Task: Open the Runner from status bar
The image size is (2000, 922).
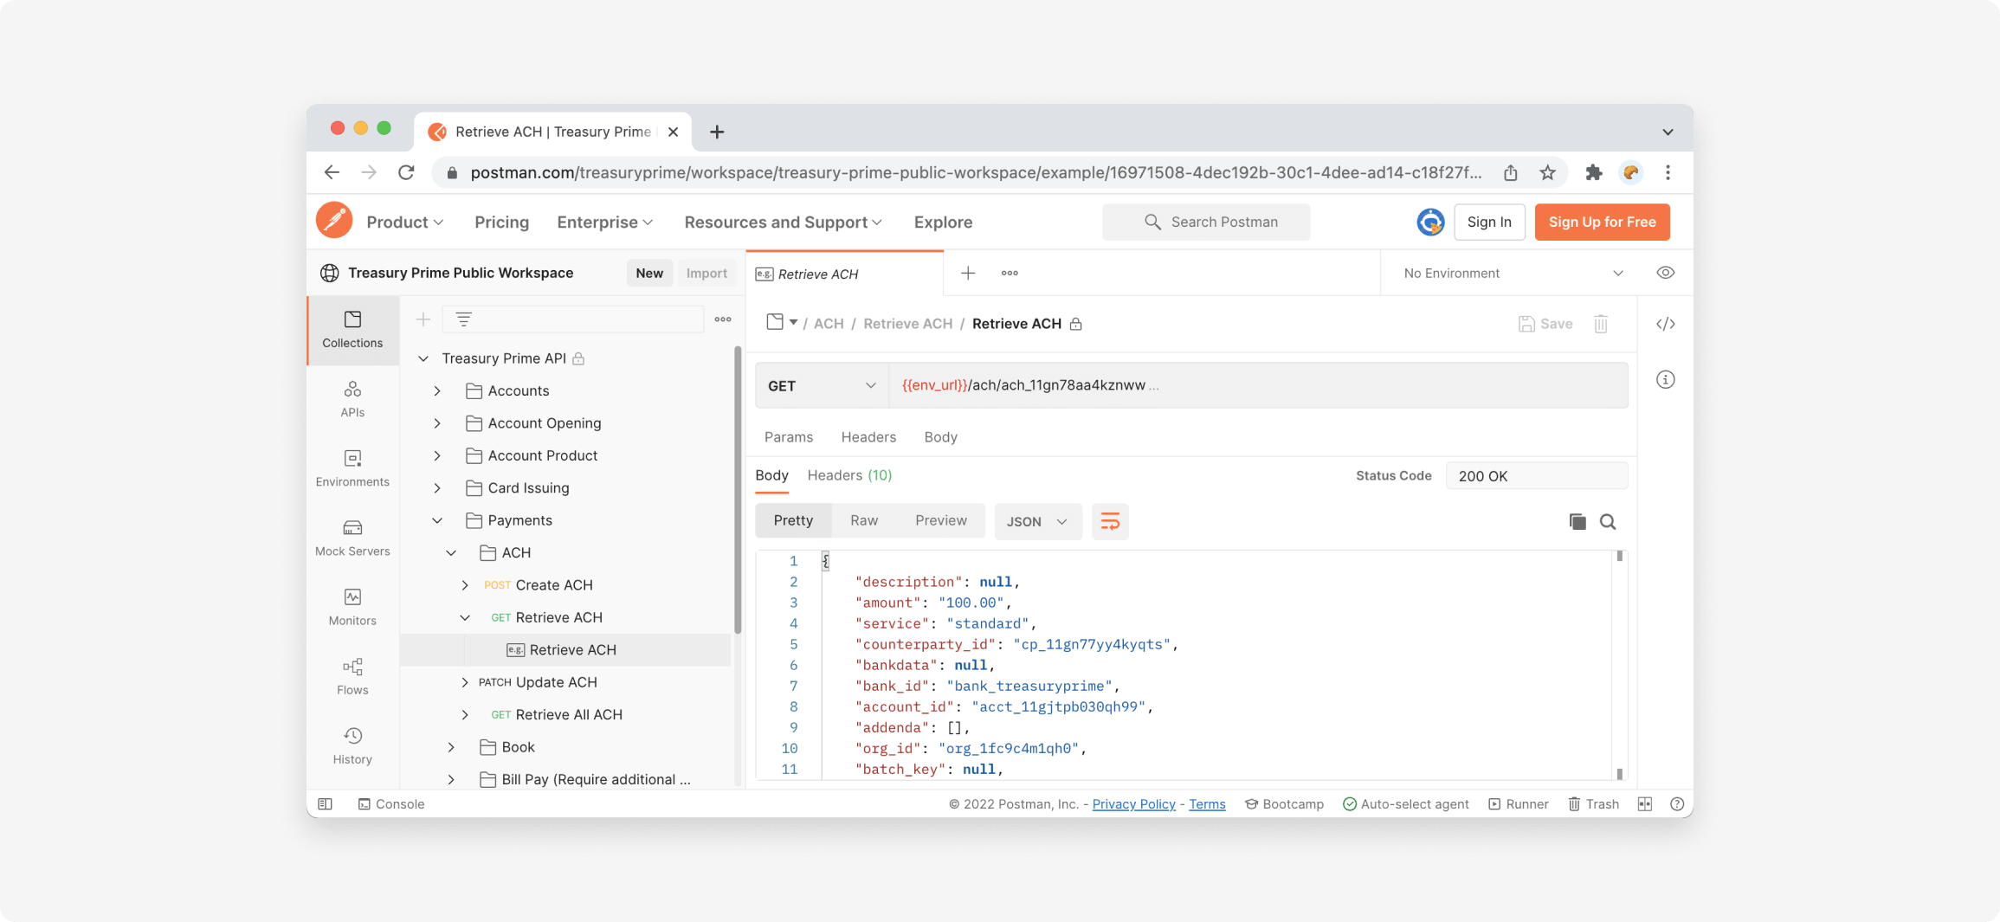Action: click(1518, 803)
